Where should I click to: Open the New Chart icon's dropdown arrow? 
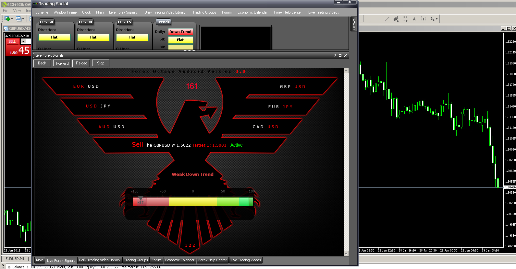click(x=12, y=19)
